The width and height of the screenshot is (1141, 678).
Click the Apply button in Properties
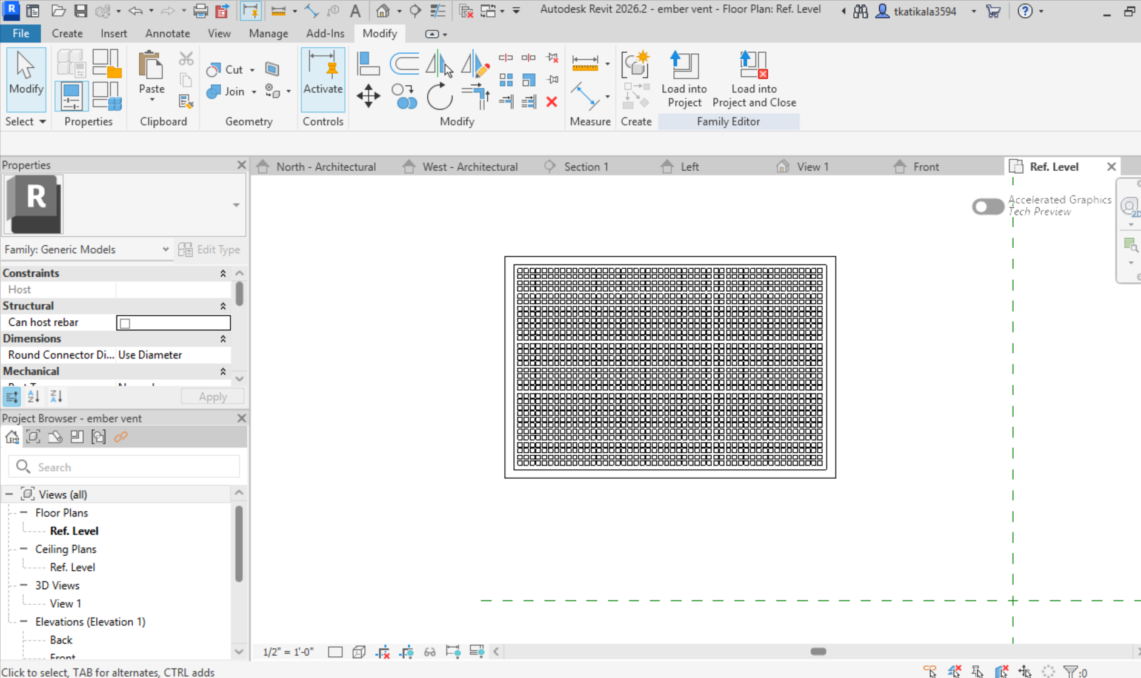213,397
